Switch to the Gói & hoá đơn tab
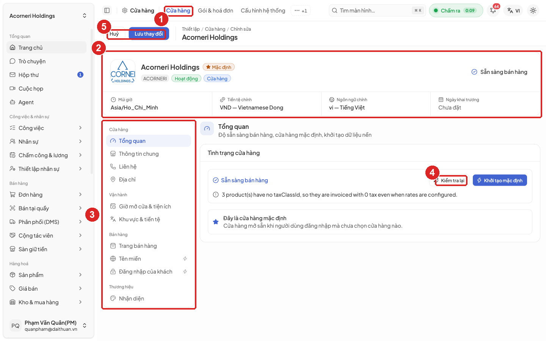Viewport: 546px width, 341px height. (x=215, y=11)
